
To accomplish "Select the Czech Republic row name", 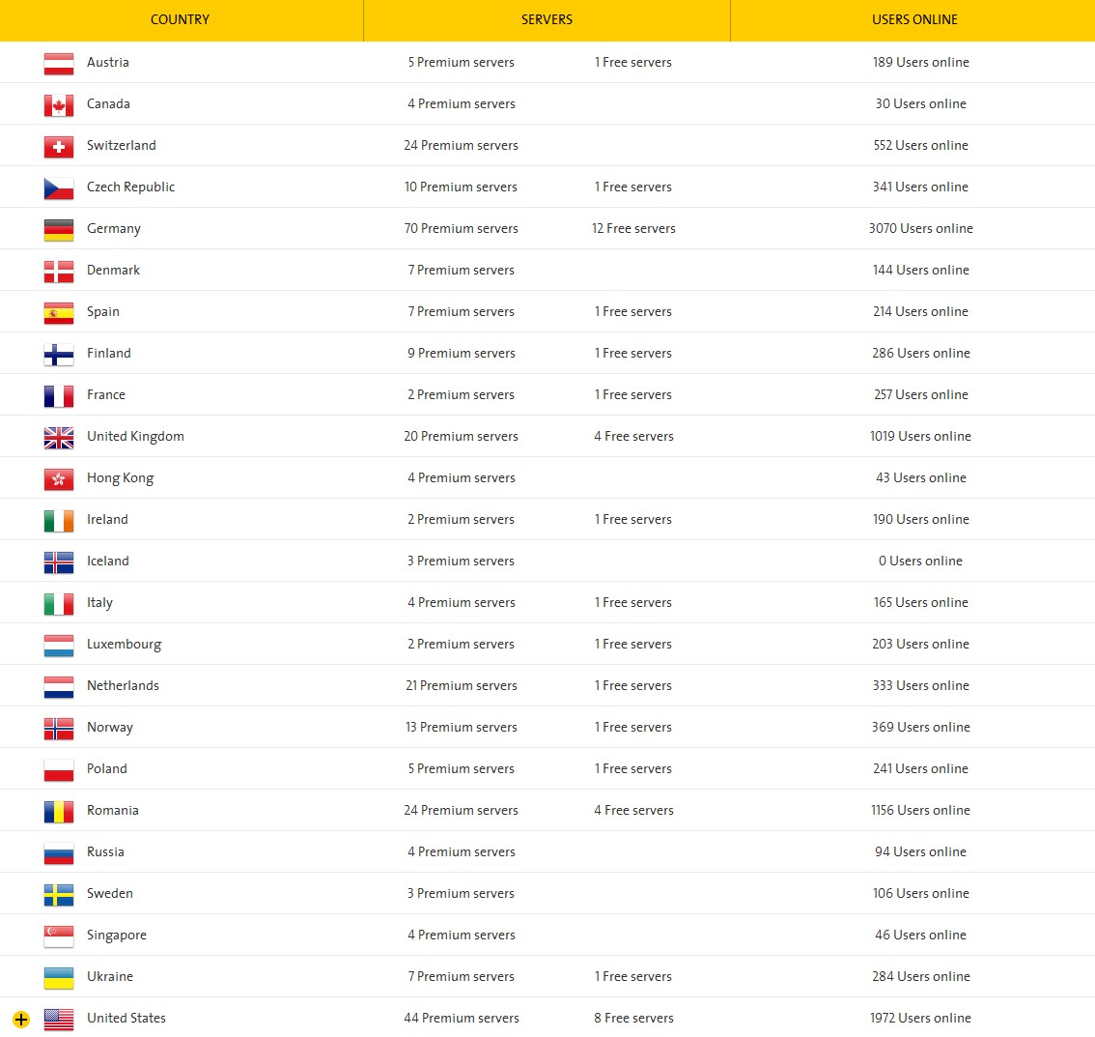I will (x=130, y=187).
